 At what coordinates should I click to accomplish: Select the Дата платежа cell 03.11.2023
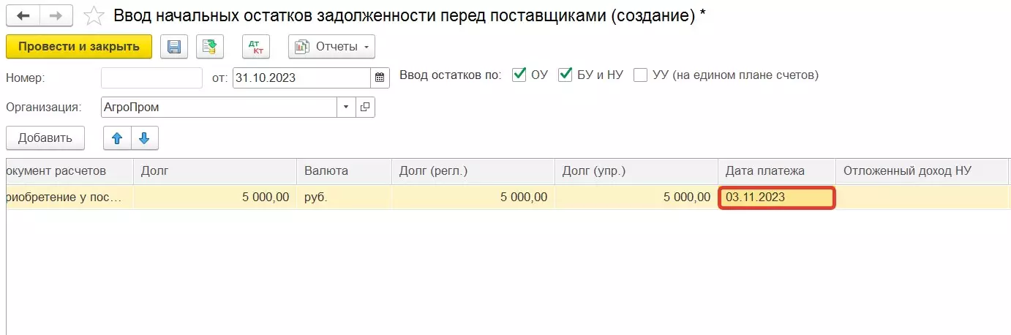pyautogui.click(x=776, y=197)
